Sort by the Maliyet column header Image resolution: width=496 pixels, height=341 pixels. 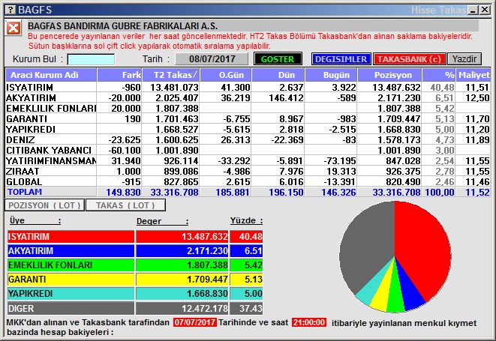pos(473,75)
